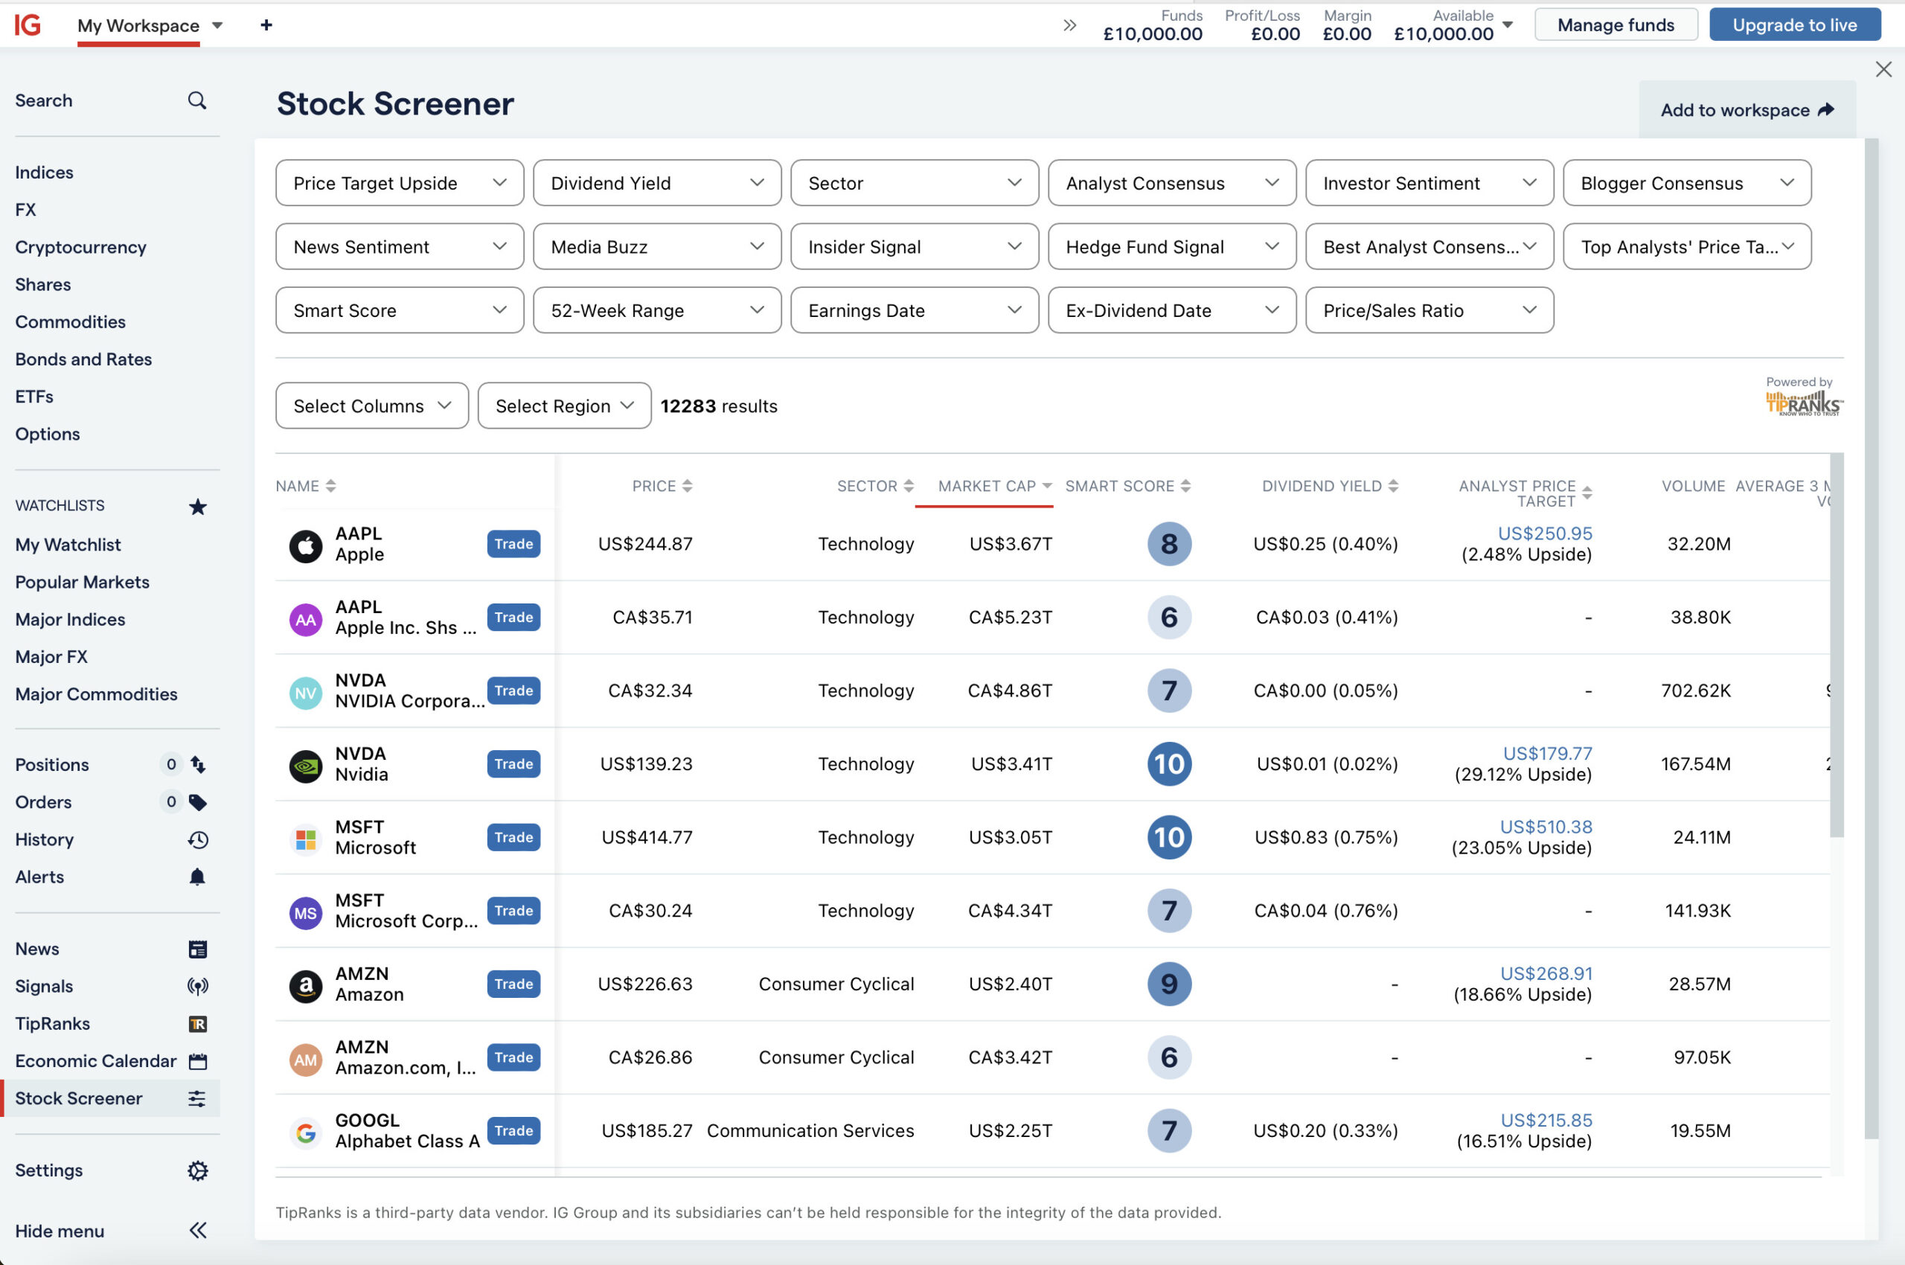Open Cryptocurrency in the sidebar menu
Image resolution: width=1905 pixels, height=1265 pixels.
click(80, 247)
